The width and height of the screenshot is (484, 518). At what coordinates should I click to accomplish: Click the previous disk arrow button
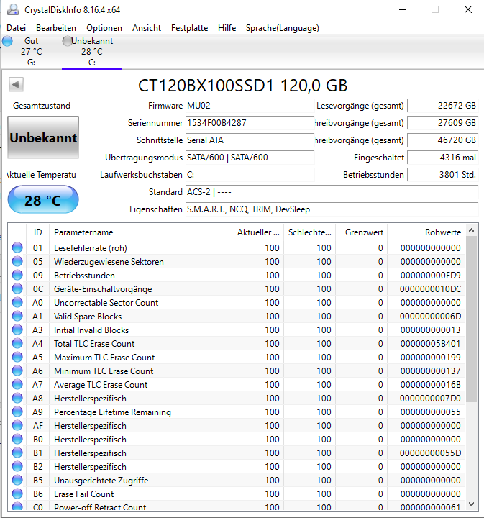[16, 85]
